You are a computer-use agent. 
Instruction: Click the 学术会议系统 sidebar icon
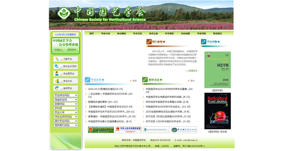click(57, 66)
